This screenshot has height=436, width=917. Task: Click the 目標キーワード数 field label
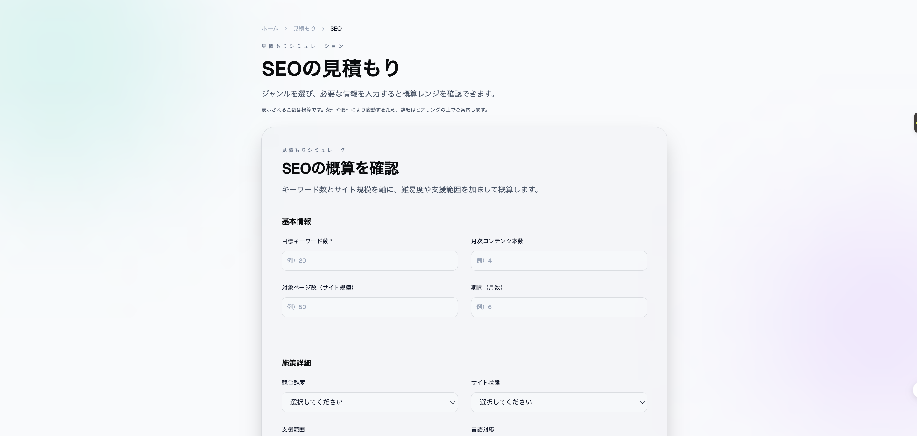[305, 241]
